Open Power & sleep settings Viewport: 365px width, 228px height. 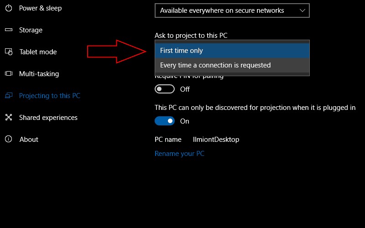pos(40,8)
